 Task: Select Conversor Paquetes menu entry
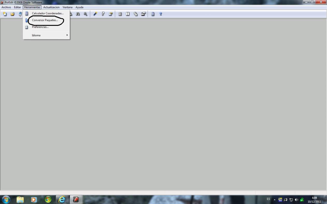click(x=45, y=20)
